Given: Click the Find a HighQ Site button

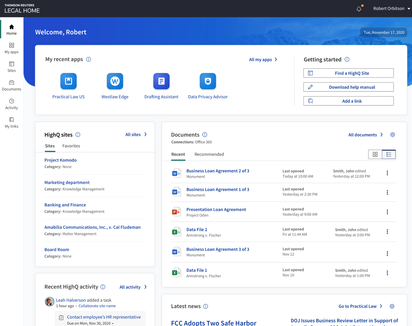Looking at the screenshot, I should [x=348, y=73].
